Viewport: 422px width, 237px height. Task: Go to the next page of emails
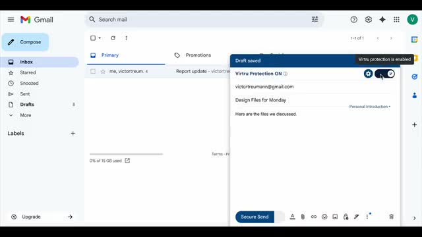[391, 38]
